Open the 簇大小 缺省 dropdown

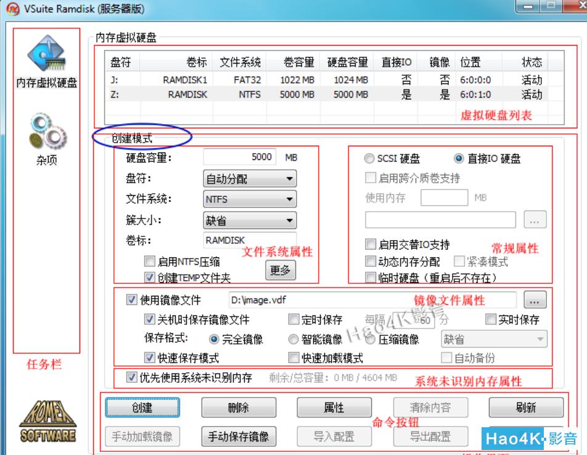pyautogui.click(x=250, y=220)
